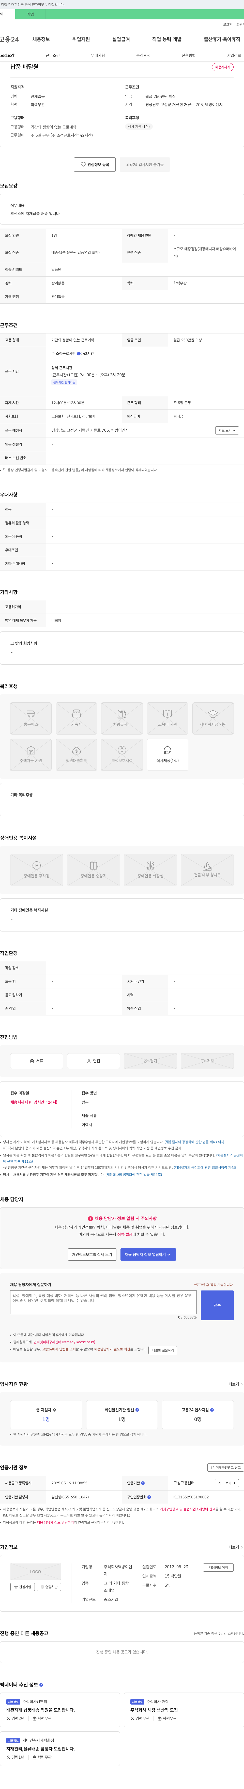Click the 주택자금 지원 welfare icon
This screenshot has height=1789, width=244.
30,754
